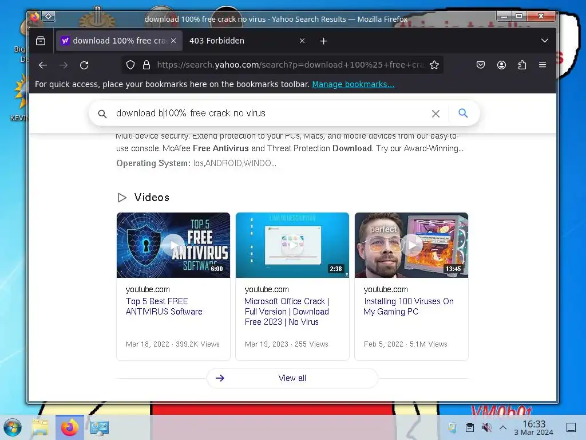Reload the current page
586x440 pixels.
click(85, 65)
